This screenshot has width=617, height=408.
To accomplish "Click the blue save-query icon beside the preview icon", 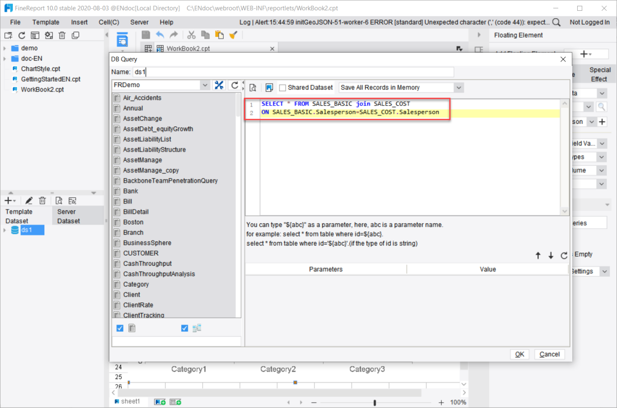I will pos(269,87).
